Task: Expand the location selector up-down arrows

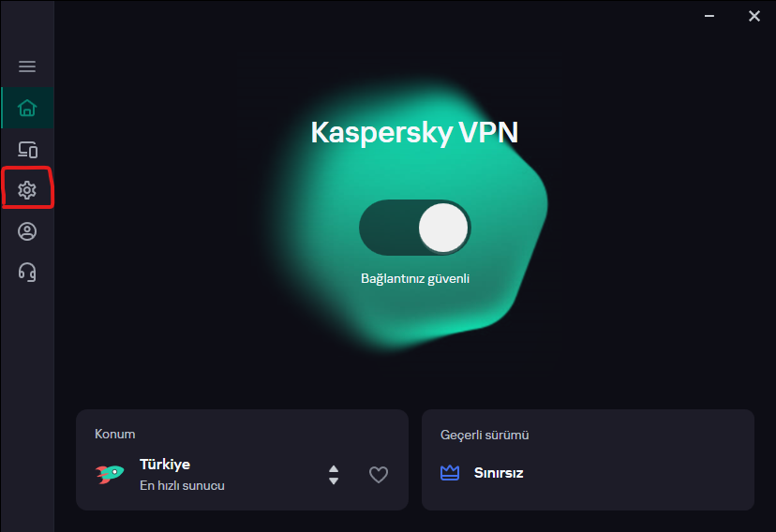Action: click(334, 475)
